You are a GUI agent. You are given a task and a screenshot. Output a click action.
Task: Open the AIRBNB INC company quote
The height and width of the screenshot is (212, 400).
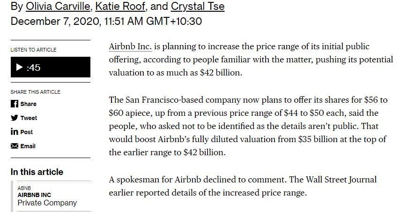[34, 195]
